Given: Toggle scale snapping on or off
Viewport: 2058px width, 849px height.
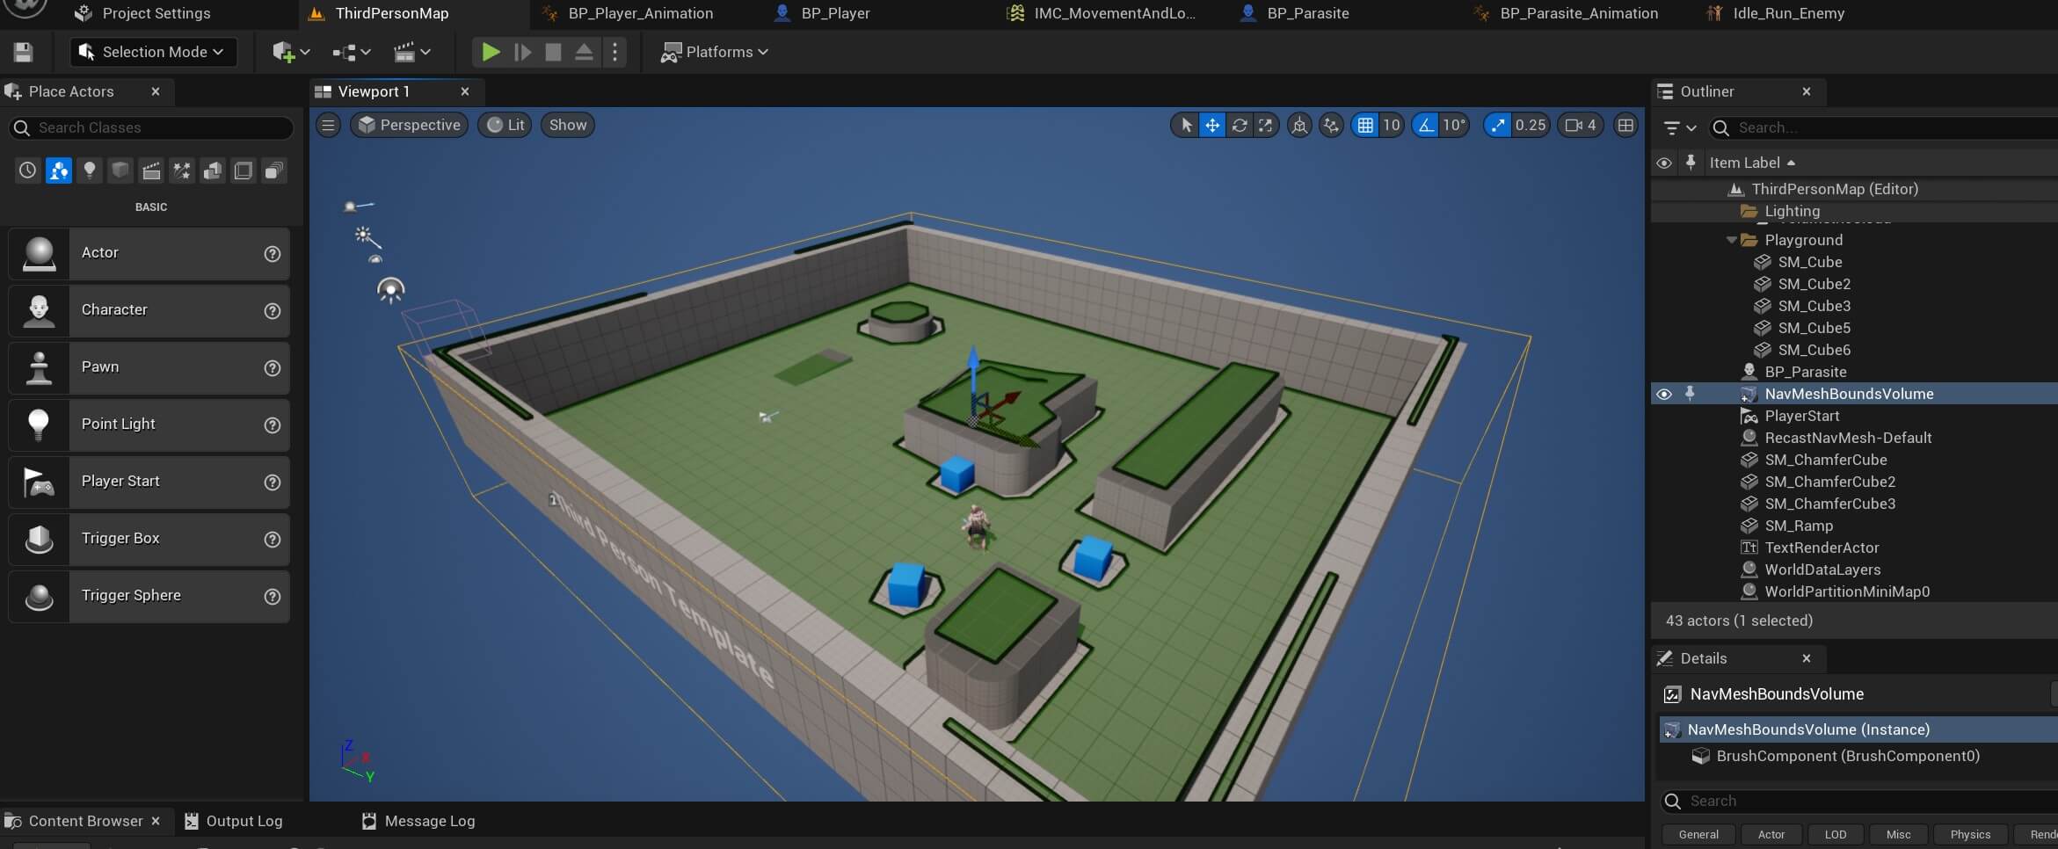Looking at the screenshot, I should coord(1497,125).
